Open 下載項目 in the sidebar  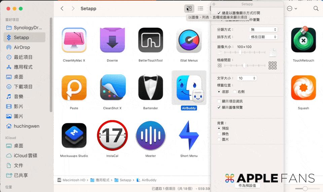click(24, 87)
